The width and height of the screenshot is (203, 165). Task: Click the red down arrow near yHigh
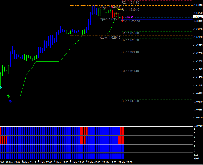(113, 7)
